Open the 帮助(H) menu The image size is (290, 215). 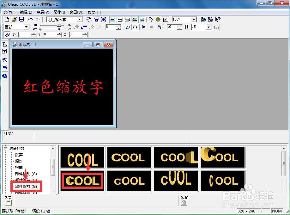pos(94,12)
